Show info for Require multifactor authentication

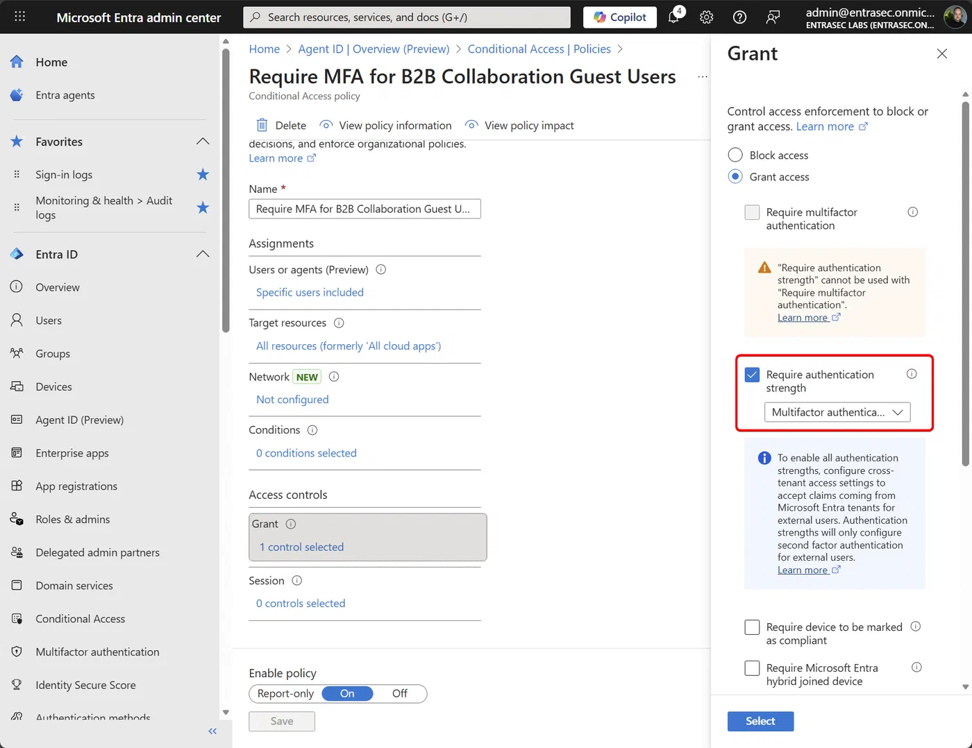(912, 212)
